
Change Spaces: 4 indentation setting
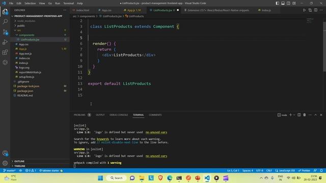248,171
